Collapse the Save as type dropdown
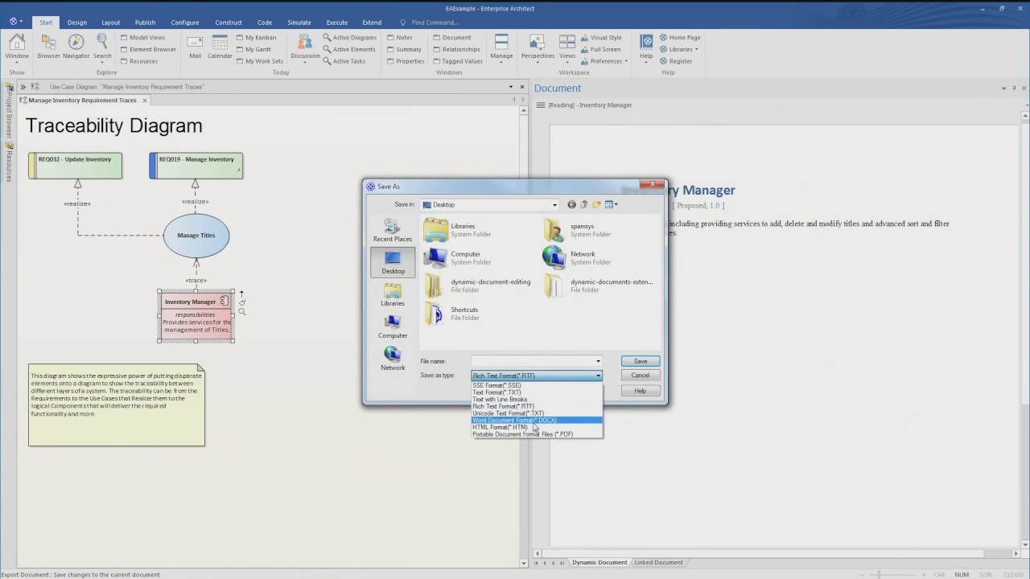 (x=598, y=376)
